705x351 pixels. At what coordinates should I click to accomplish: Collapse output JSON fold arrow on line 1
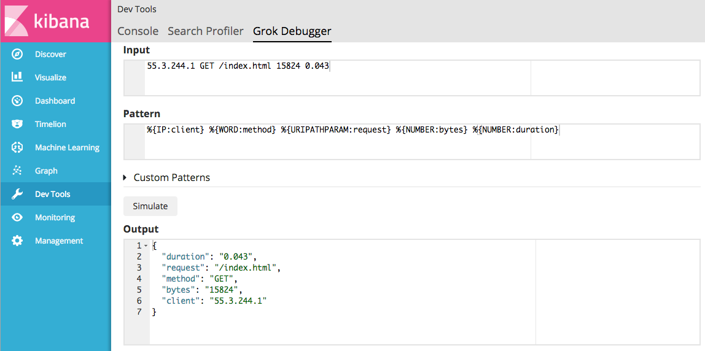[146, 246]
